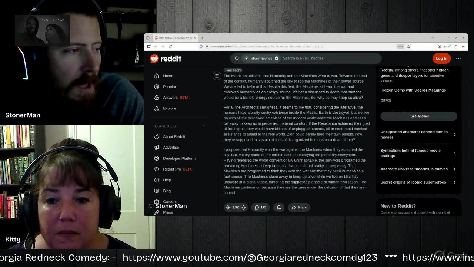Expand Alternate universe theories in comics
474x267 pixels.
tap(418, 169)
